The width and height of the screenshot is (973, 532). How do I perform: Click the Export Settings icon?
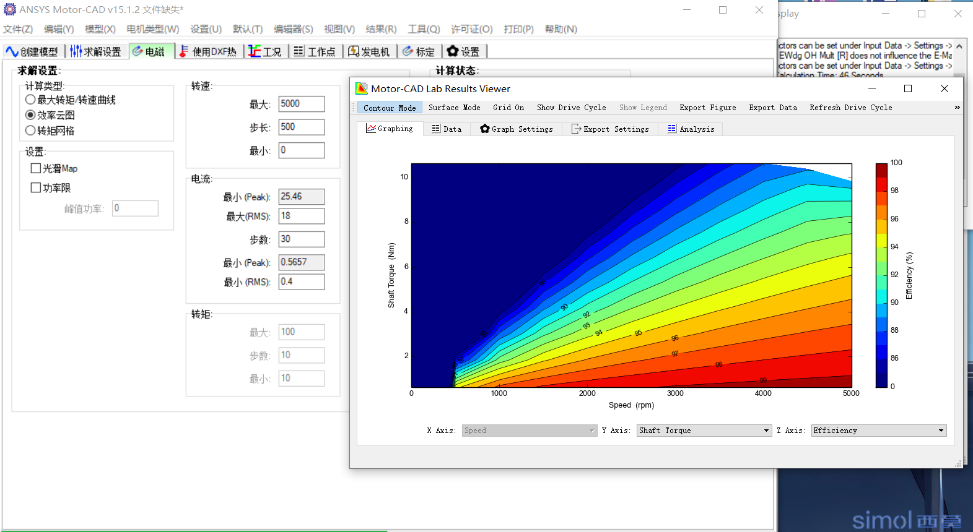click(x=576, y=129)
